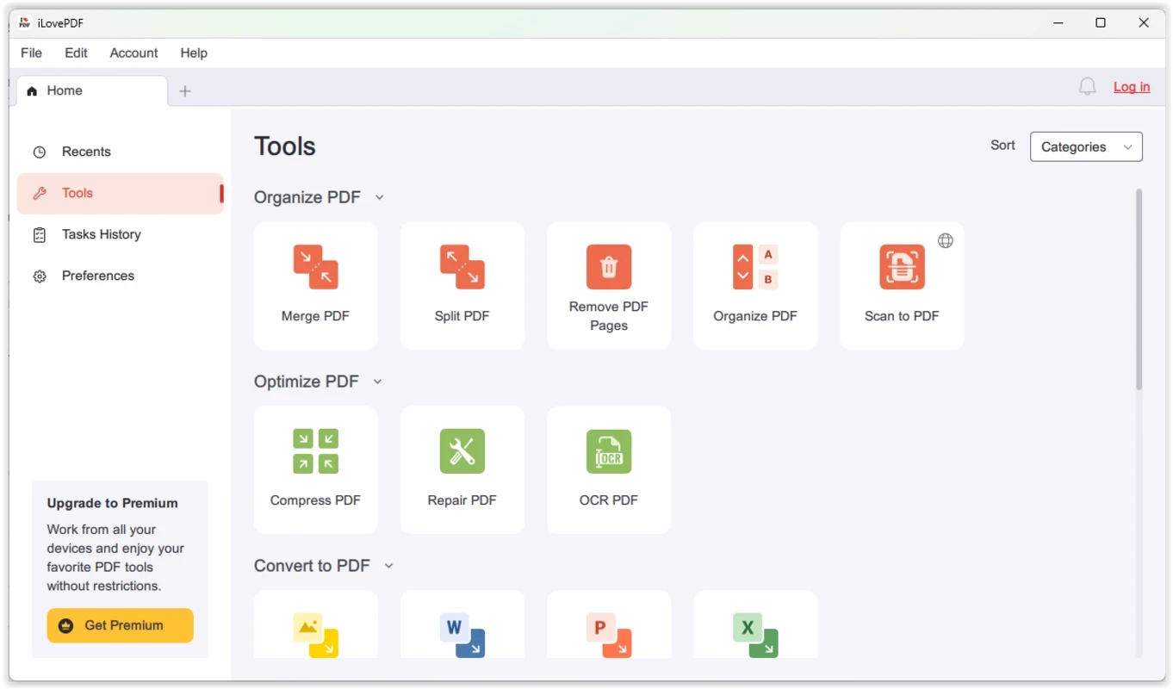
Task: Open the Scan to PDF tool
Action: click(x=901, y=285)
